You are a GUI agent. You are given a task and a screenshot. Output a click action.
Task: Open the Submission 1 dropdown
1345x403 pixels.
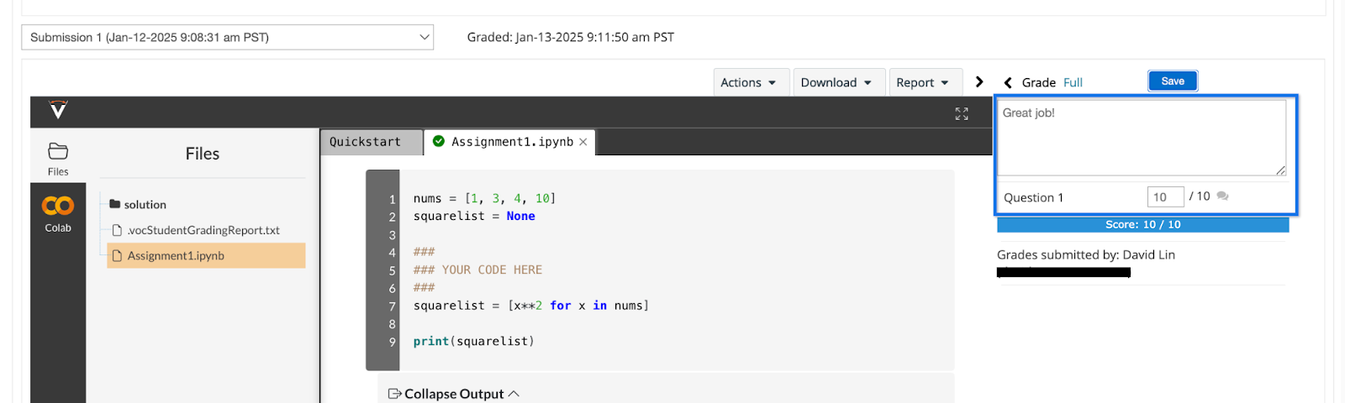tap(227, 37)
